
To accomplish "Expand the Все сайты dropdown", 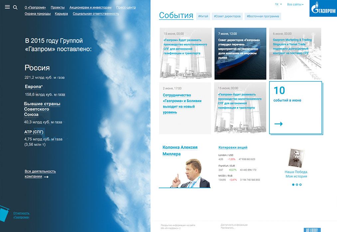I will (295, 5).
